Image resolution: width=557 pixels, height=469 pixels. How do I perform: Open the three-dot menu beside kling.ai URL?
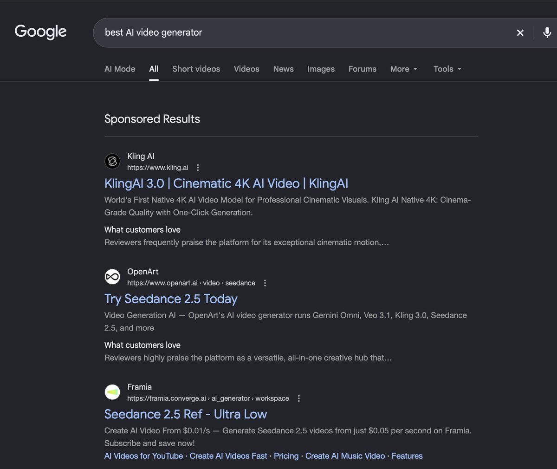[198, 168]
